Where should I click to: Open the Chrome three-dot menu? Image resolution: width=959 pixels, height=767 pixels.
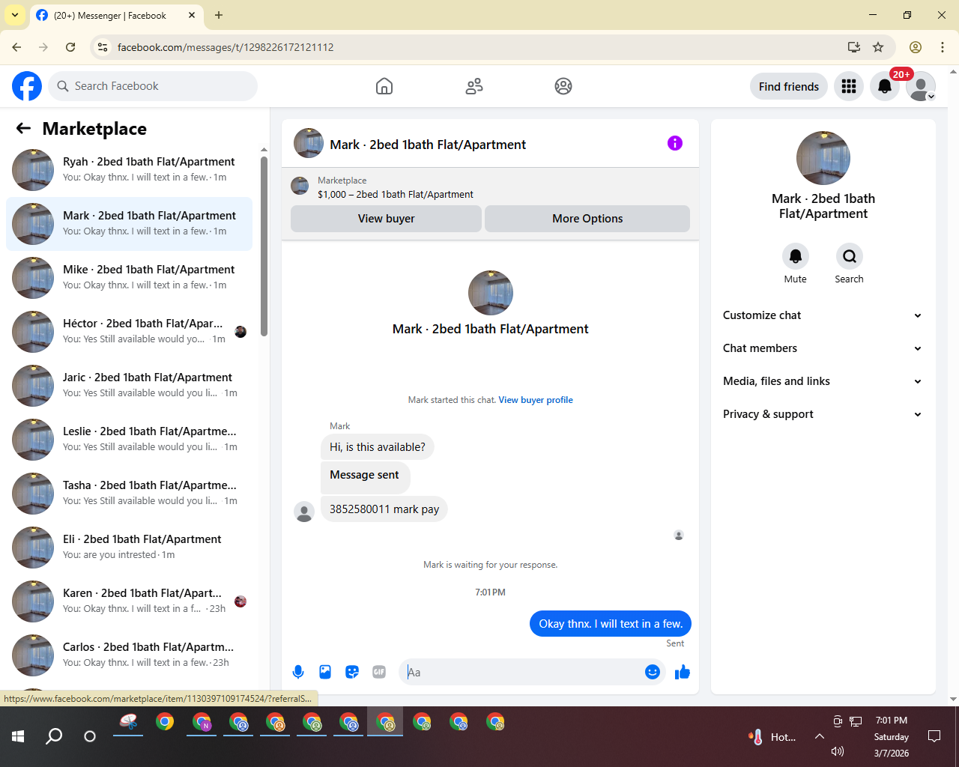tap(943, 47)
